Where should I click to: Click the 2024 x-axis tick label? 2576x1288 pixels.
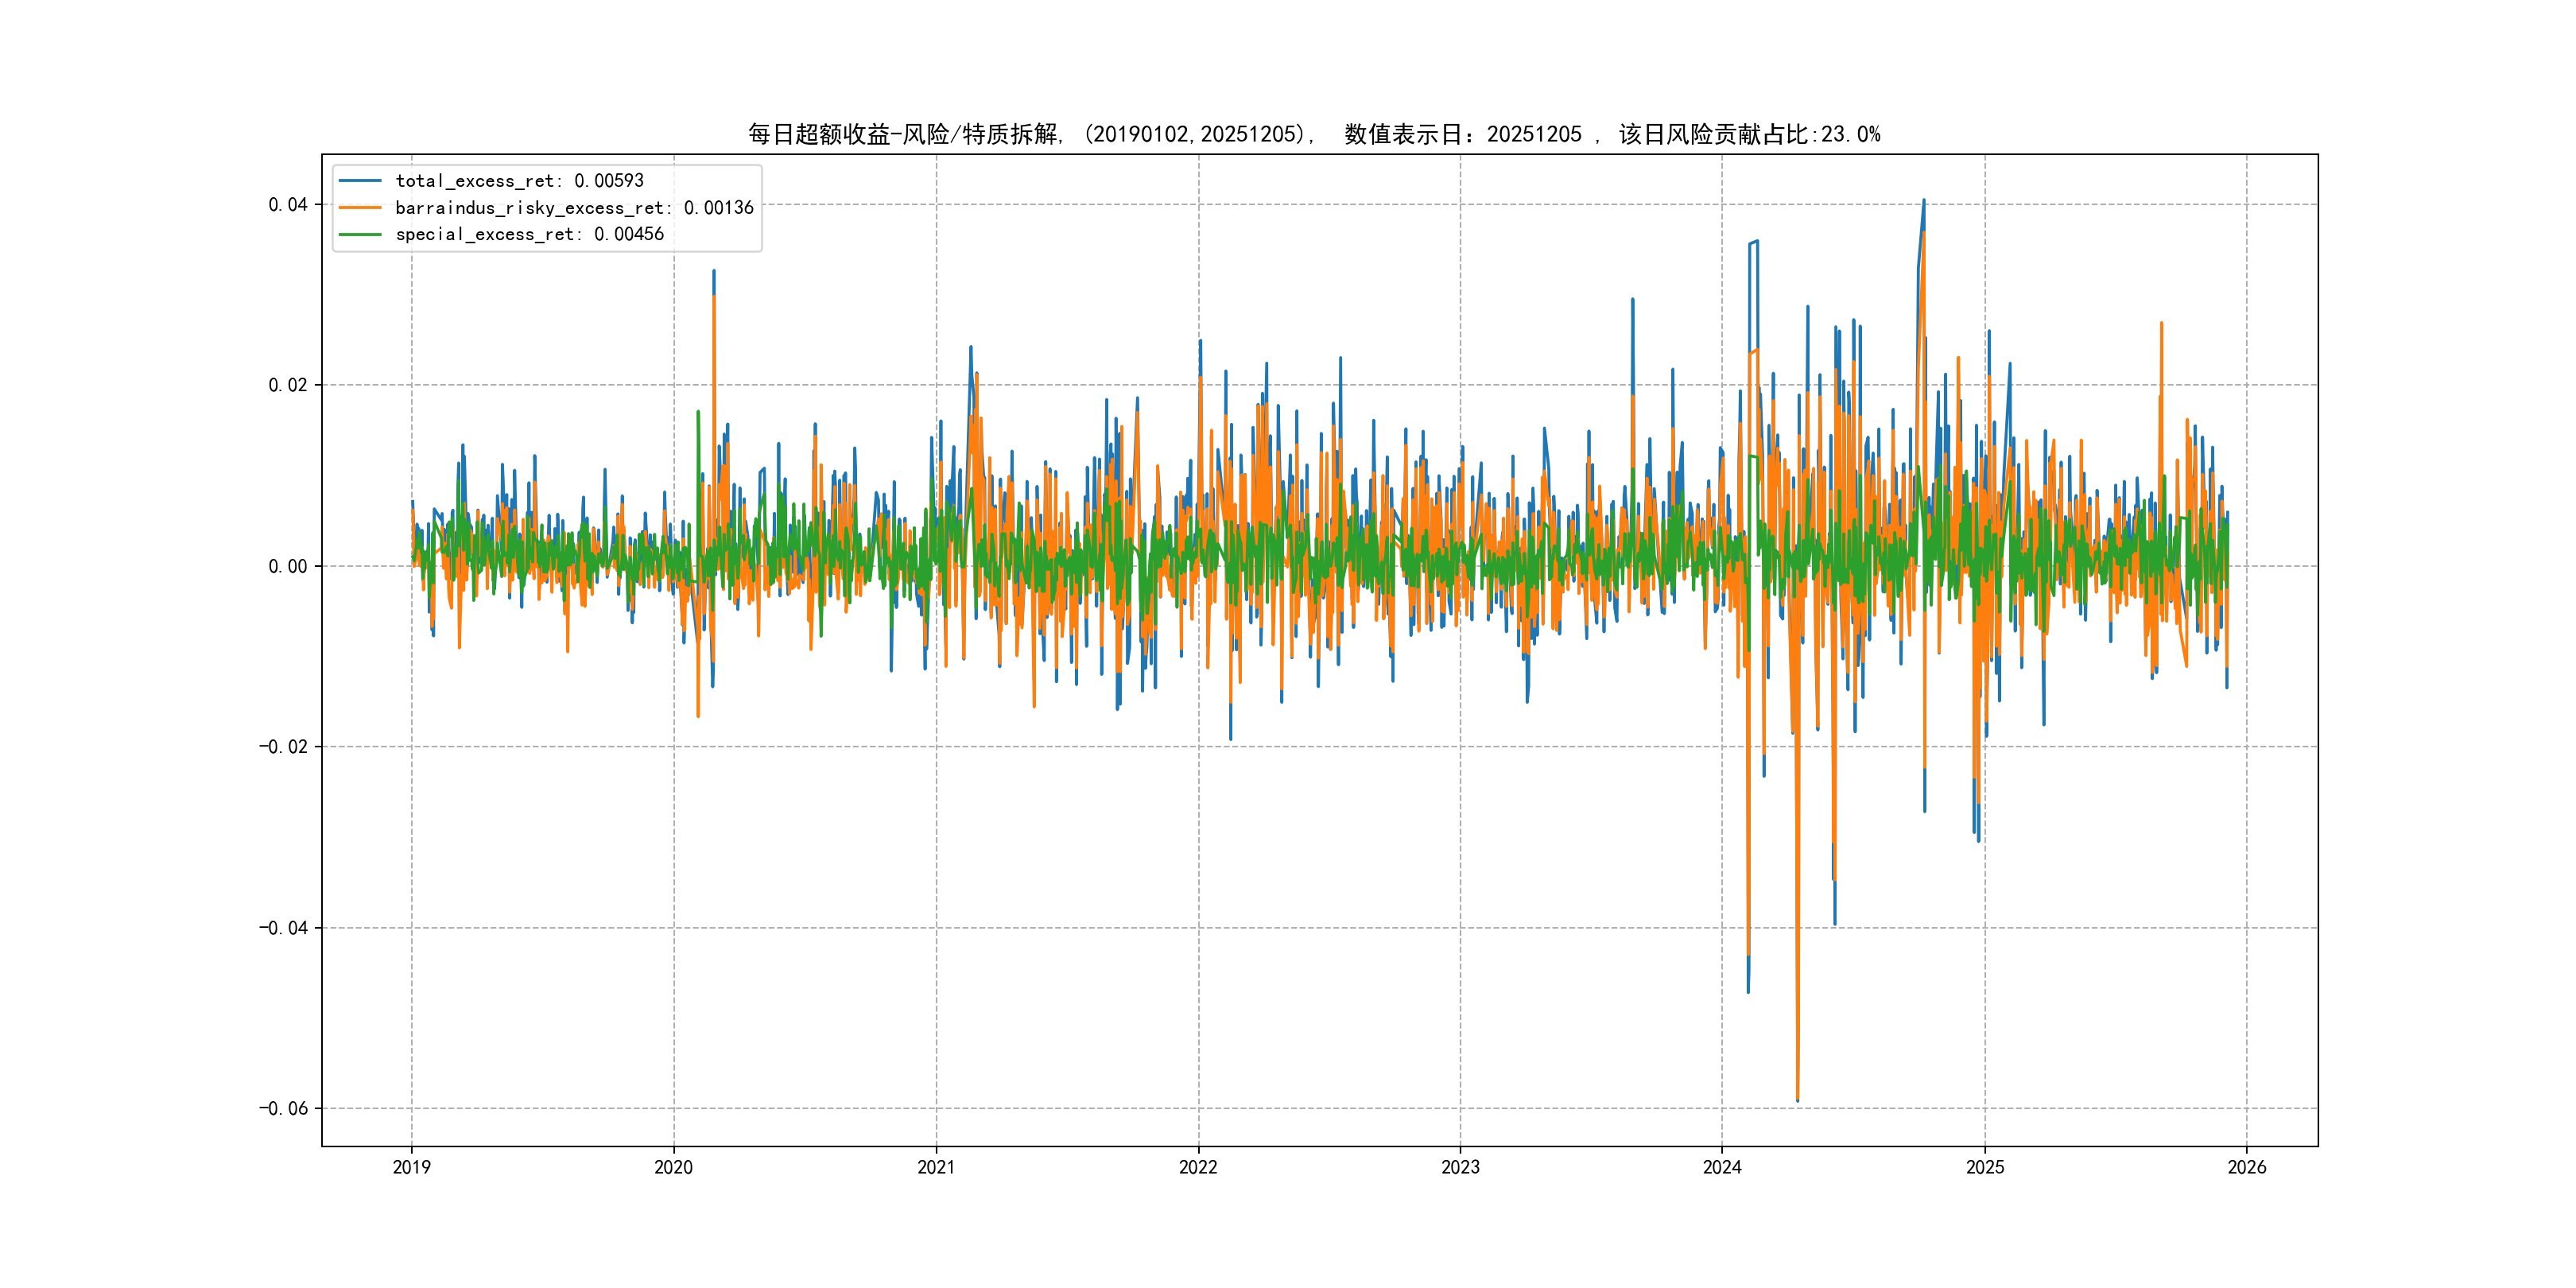(1722, 1167)
